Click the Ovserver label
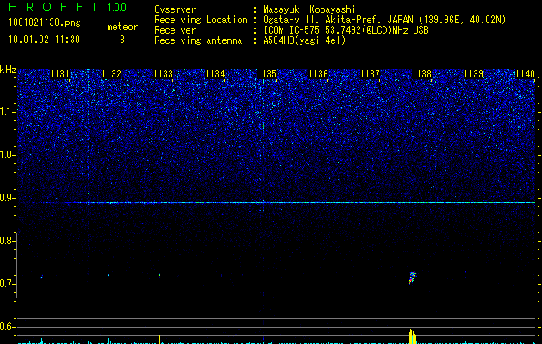542x344 pixels. 175,9
